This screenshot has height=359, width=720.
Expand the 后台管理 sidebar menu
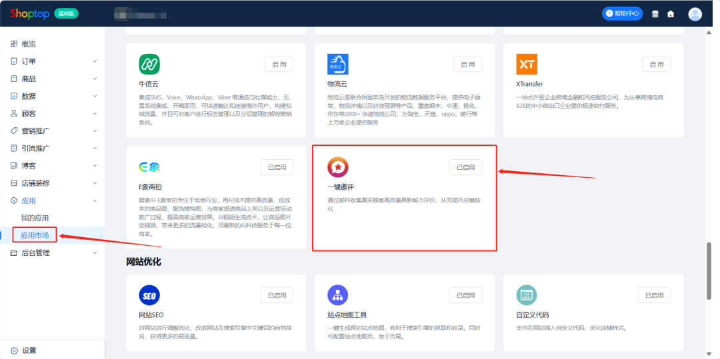(52, 252)
